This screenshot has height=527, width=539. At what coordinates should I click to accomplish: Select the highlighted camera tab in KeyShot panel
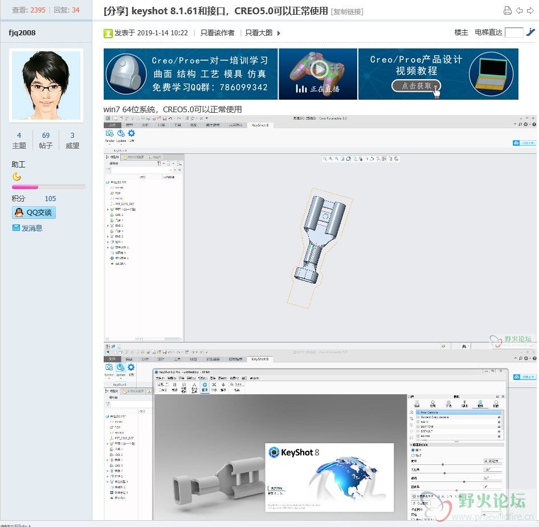(x=480, y=404)
